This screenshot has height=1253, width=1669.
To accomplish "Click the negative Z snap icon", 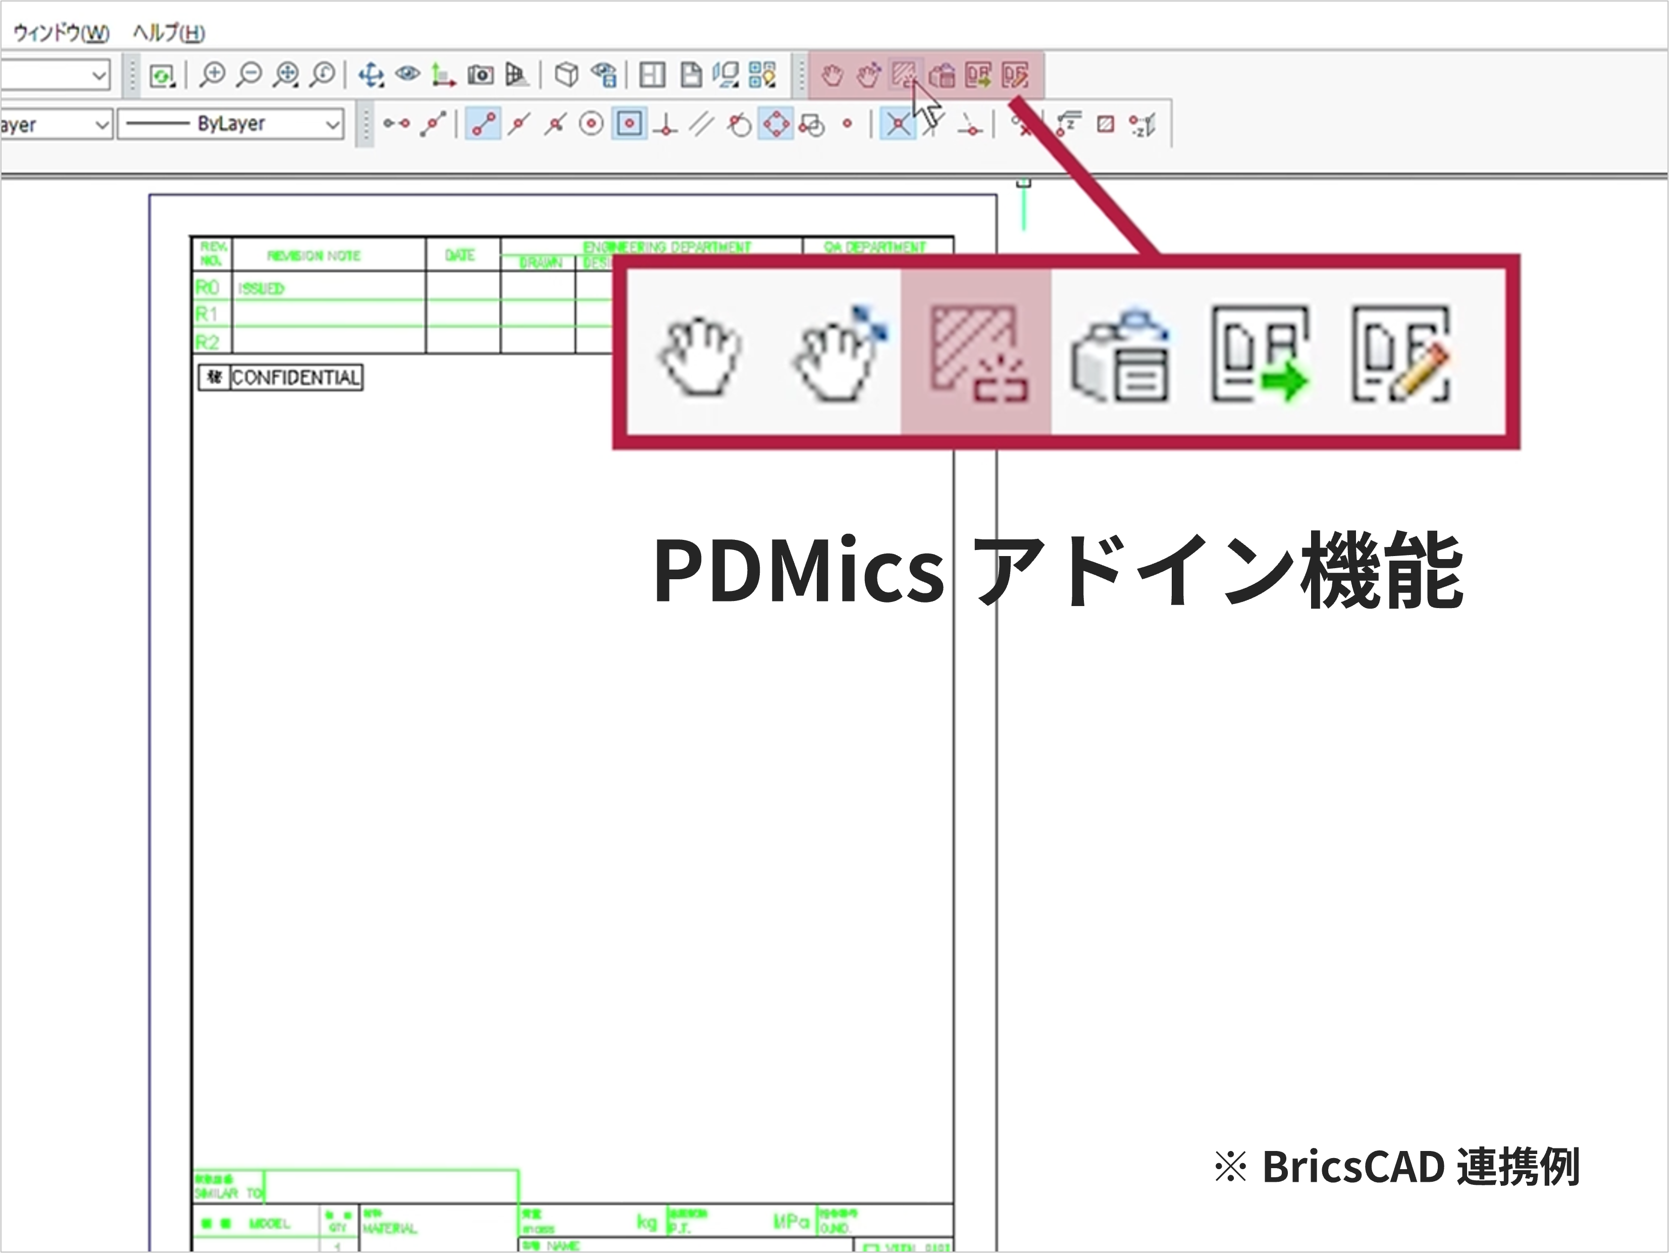I will (1142, 125).
